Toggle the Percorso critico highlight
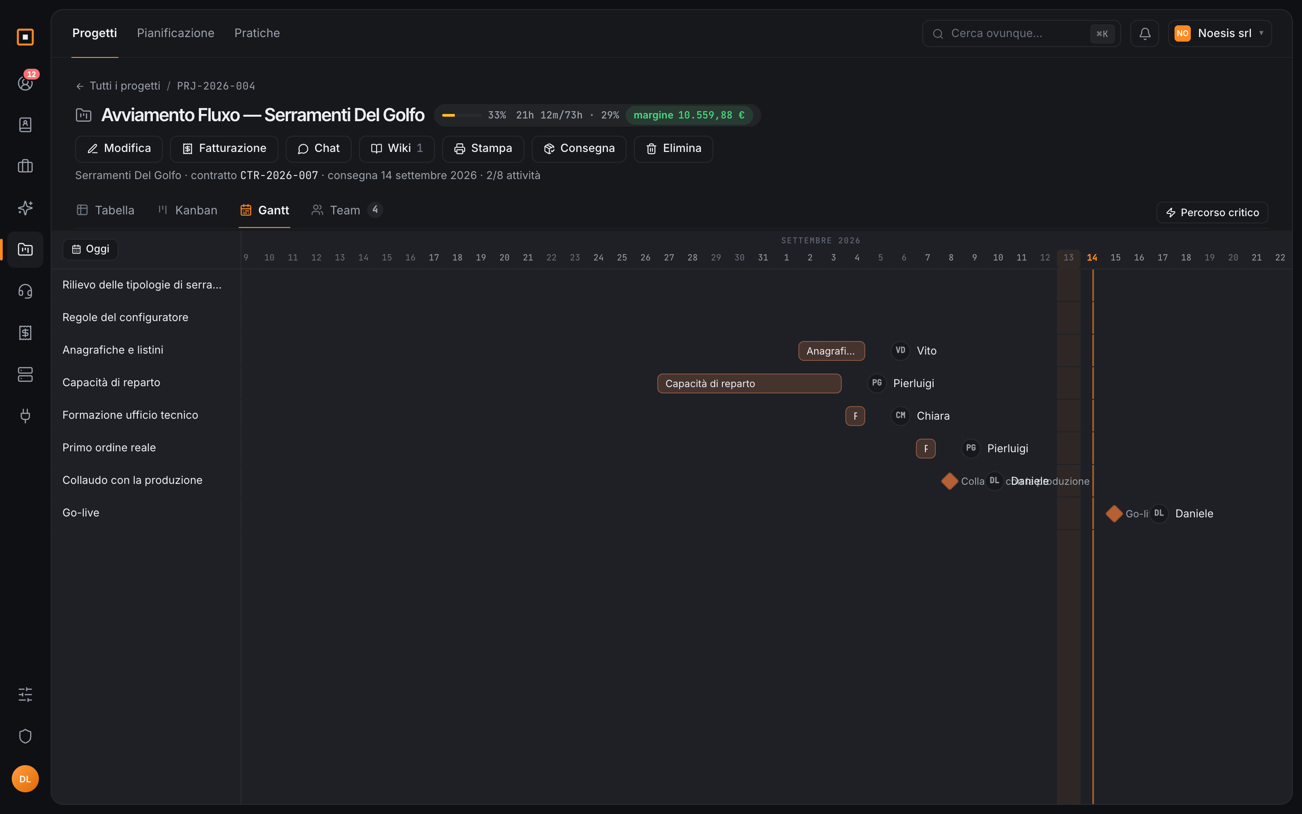The height and width of the screenshot is (814, 1302). pos(1212,212)
